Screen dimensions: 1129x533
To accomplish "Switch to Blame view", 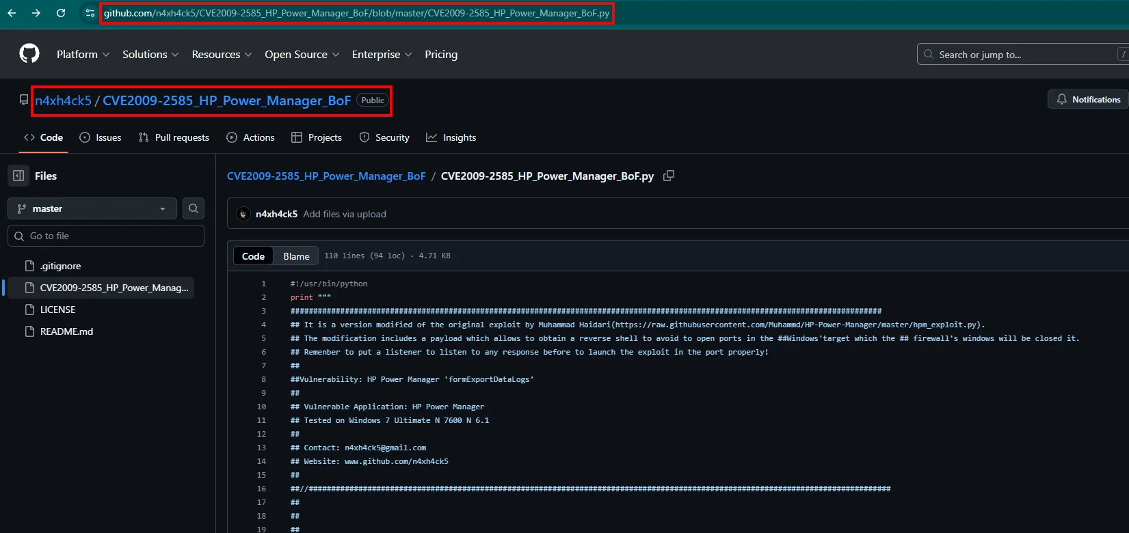I will tap(296, 256).
